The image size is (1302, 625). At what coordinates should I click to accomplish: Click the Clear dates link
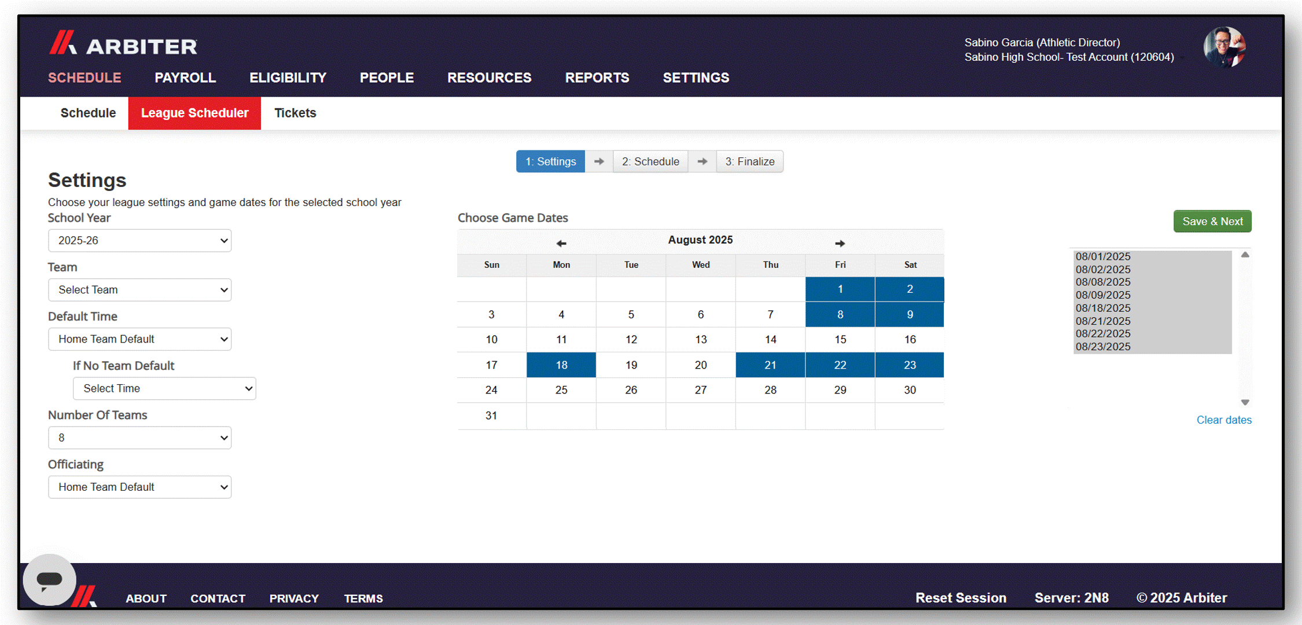[1224, 420]
